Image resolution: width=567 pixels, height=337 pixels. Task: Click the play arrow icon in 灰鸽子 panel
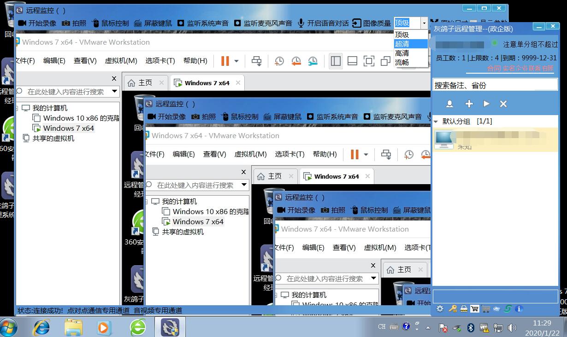tap(486, 104)
